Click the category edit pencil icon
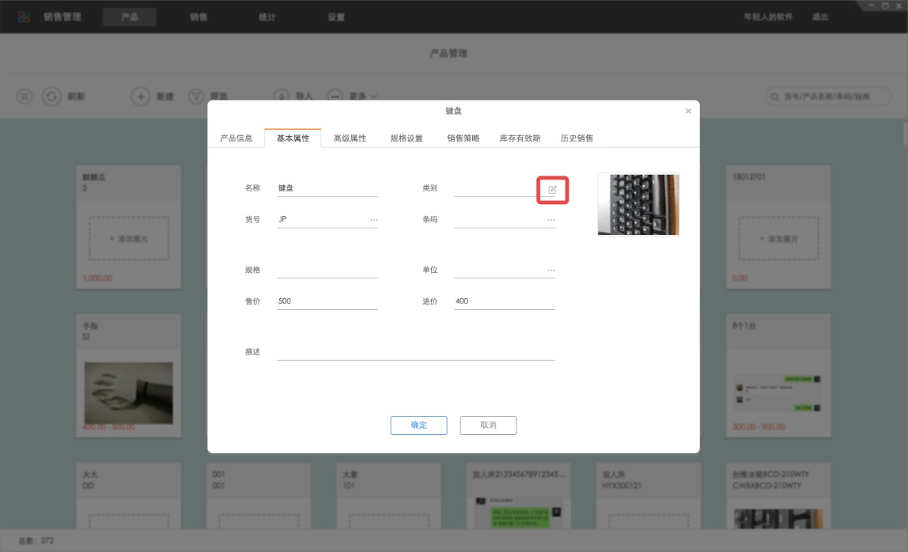Screen dimensions: 908x552 pyautogui.click(x=552, y=189)
